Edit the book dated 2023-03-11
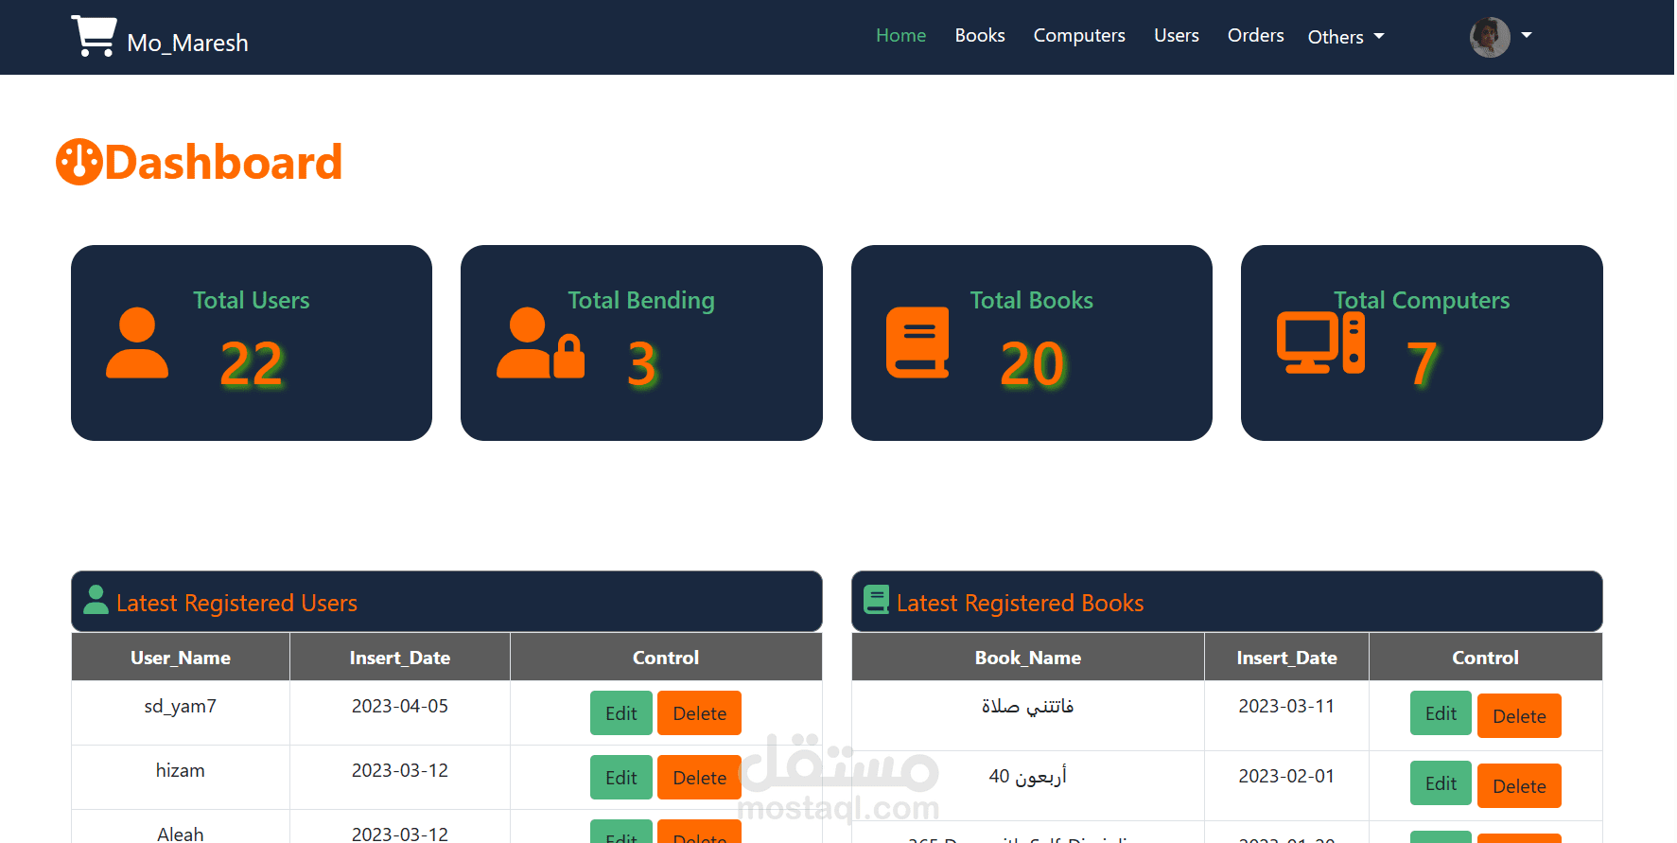This screenshot has width=1677, height=843. pyautogui.click(x=1441, y=713)
